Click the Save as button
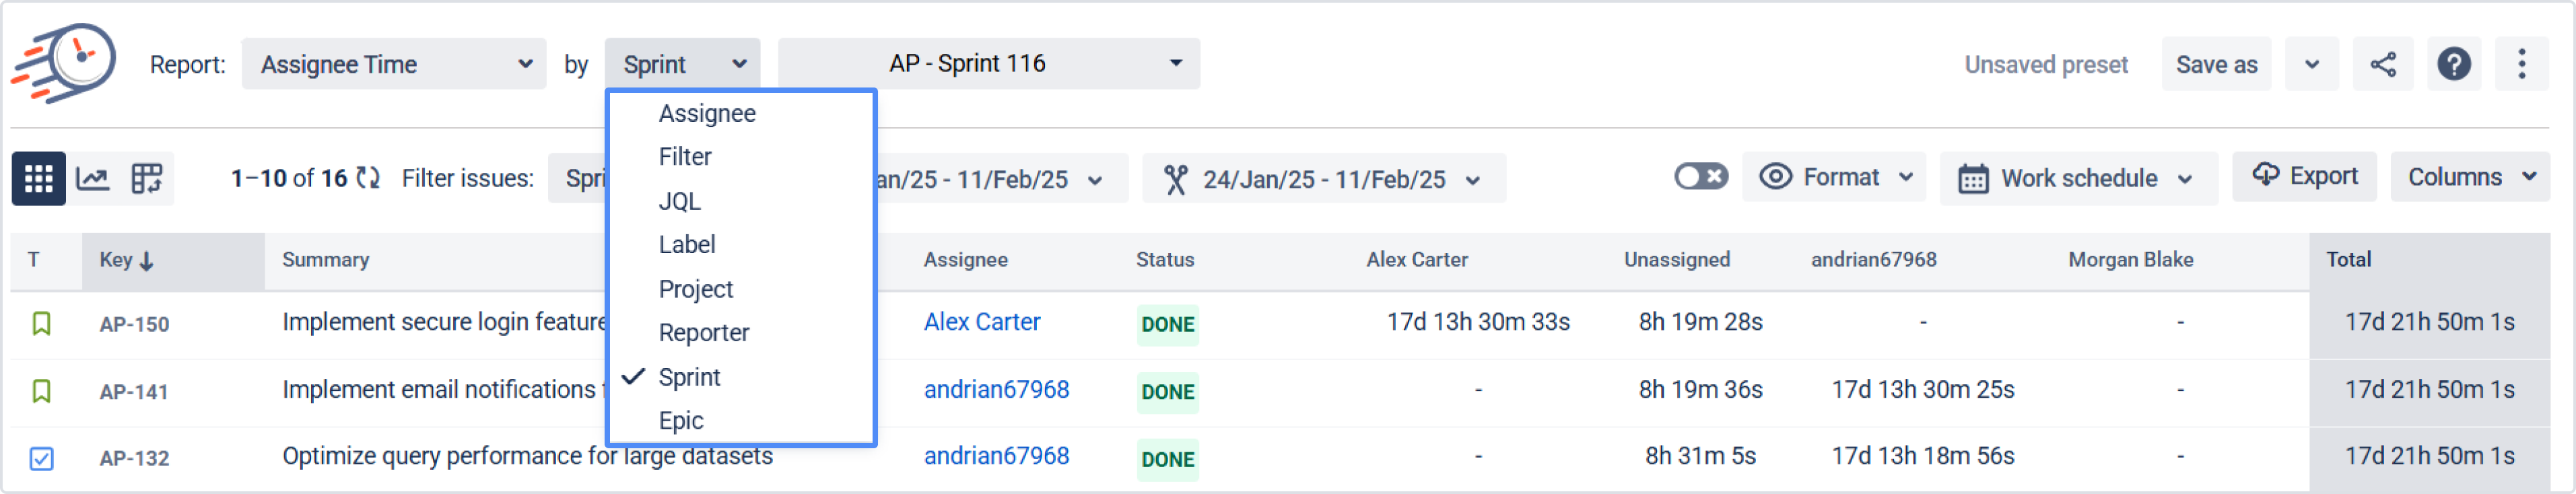Image resolution: width=2576 pixels, height=494 pixels. 2216,65
